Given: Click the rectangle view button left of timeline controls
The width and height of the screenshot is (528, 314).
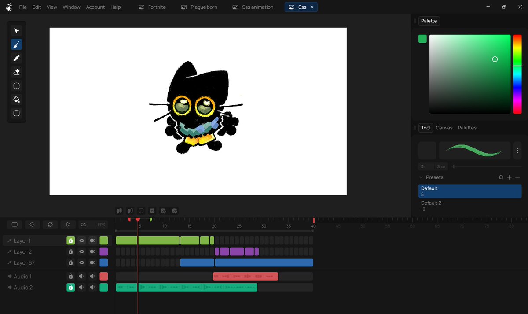Looking at the screenshot, I should click(15, 225).
